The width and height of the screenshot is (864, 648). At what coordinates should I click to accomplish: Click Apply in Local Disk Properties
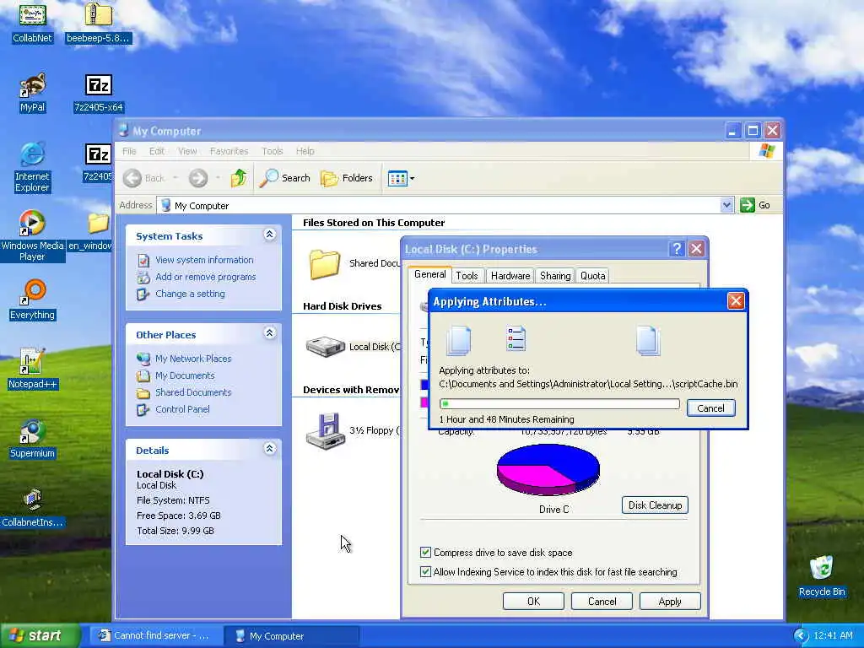point(670,601)
